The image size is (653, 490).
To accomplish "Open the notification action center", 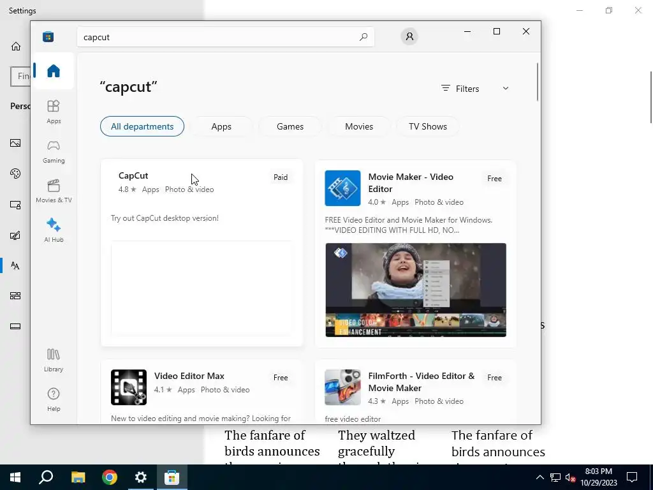I will 632,477.
